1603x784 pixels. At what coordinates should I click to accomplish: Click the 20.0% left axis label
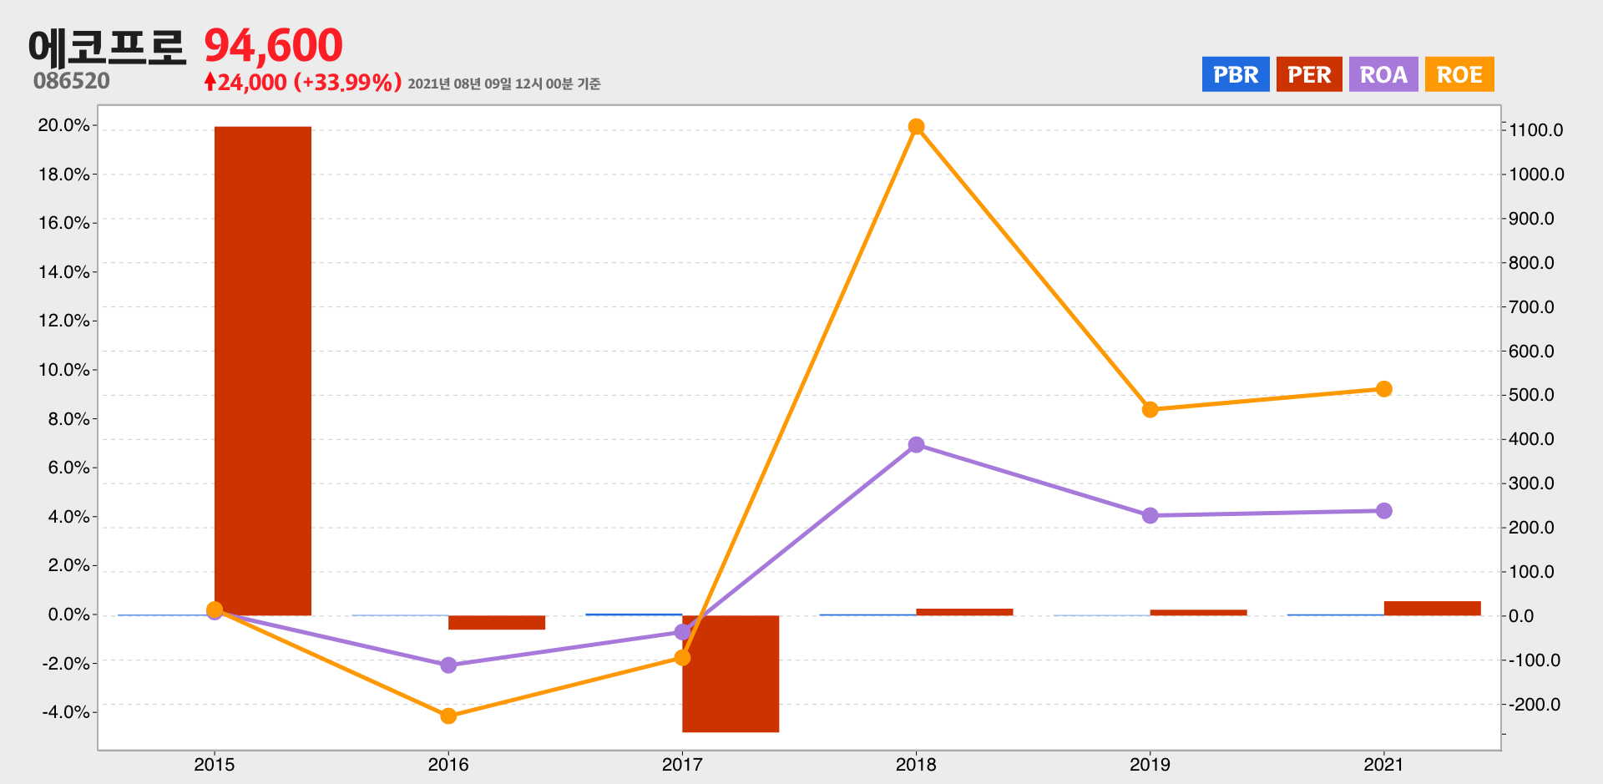pyautogui.click(x=63, y=125)
